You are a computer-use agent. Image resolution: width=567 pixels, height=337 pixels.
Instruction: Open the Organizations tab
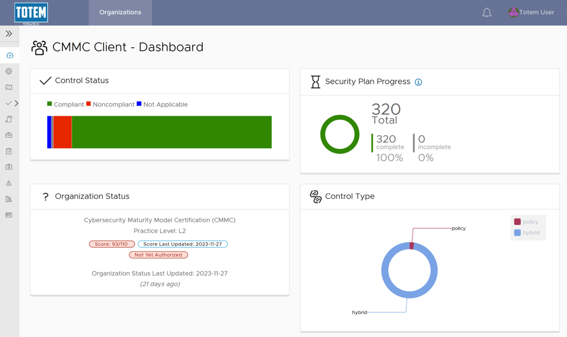[120, 12]
